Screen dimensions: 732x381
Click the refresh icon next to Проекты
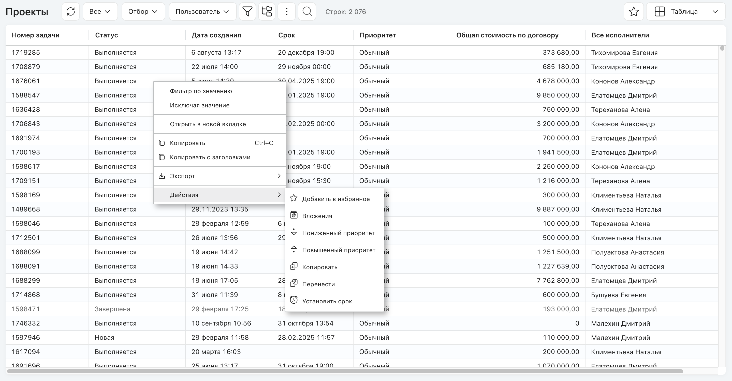point(70,11)
